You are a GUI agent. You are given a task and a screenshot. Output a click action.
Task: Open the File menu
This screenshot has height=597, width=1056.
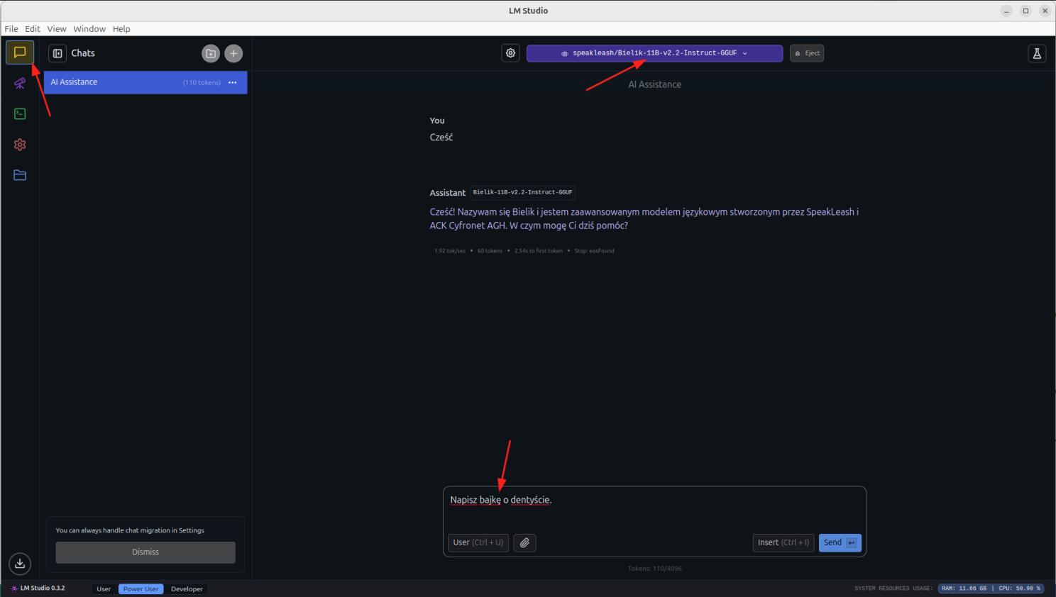tap(11, 29)
